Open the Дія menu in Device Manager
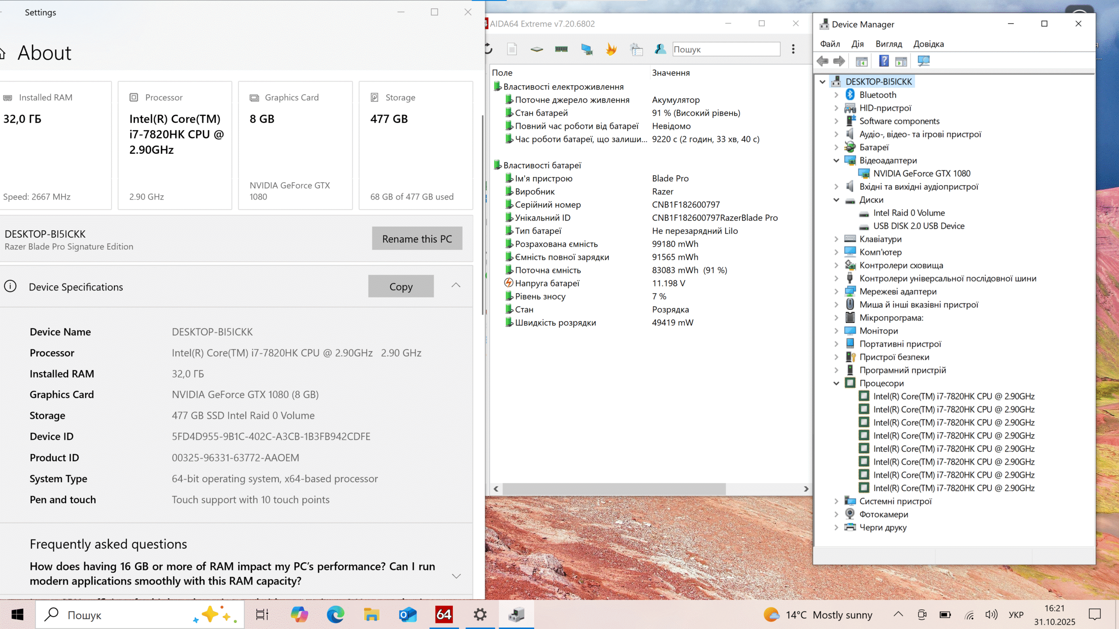Viewport: 1119px width, 629px height. (x=857, y=44)
